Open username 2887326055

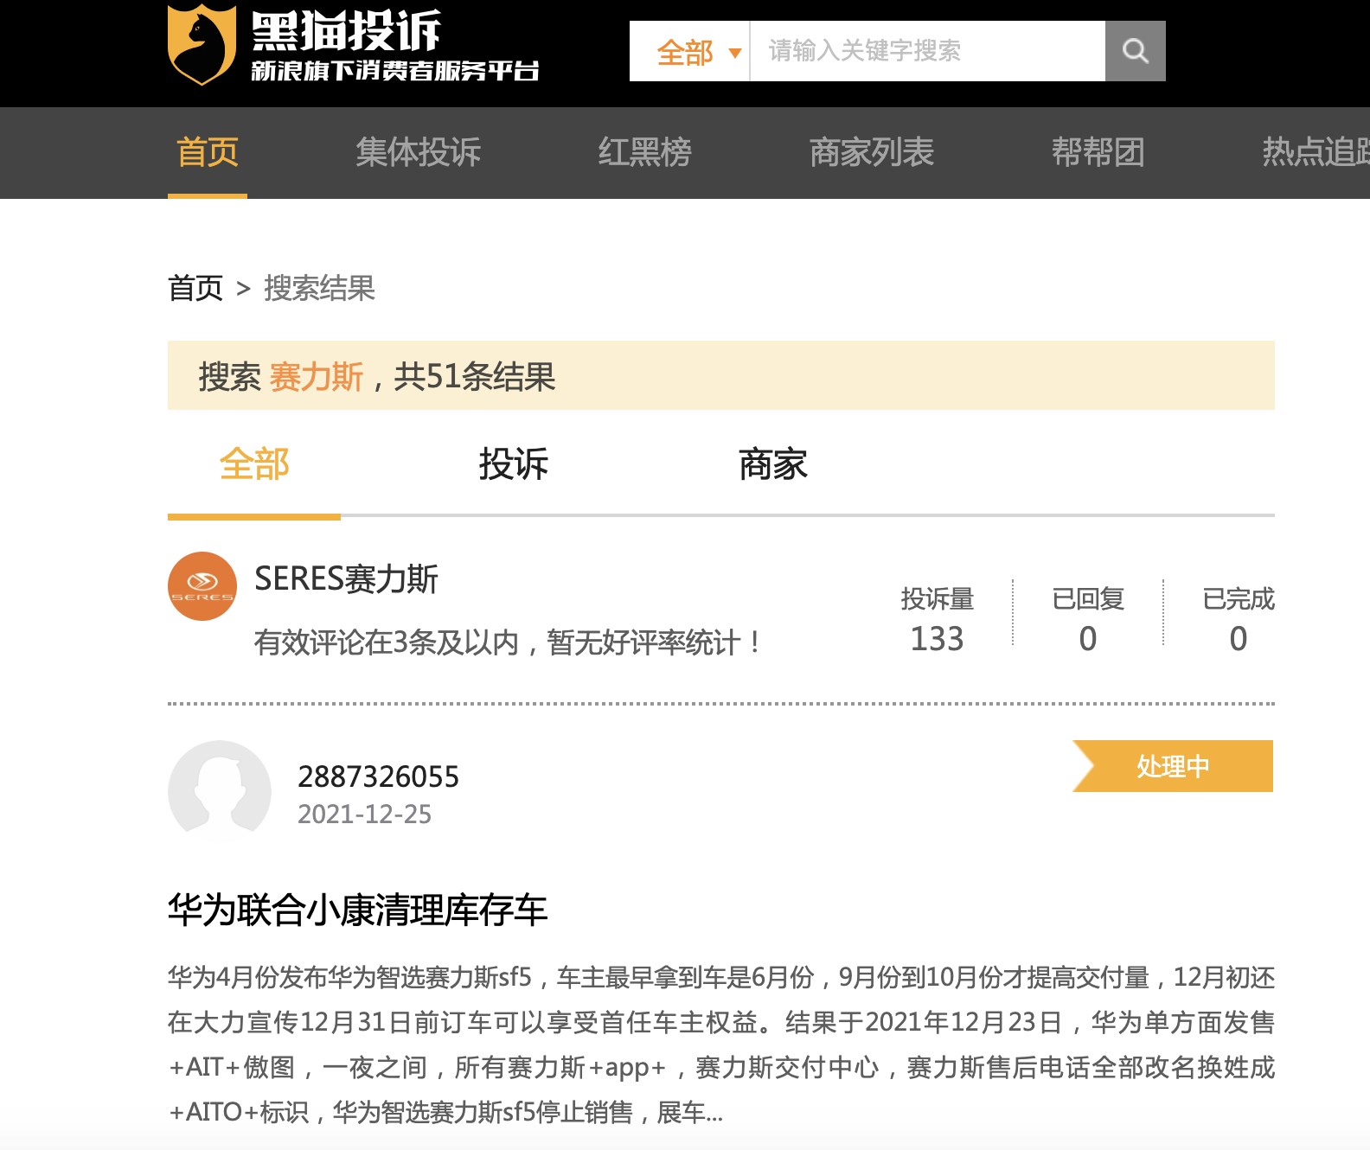point(378,776)
